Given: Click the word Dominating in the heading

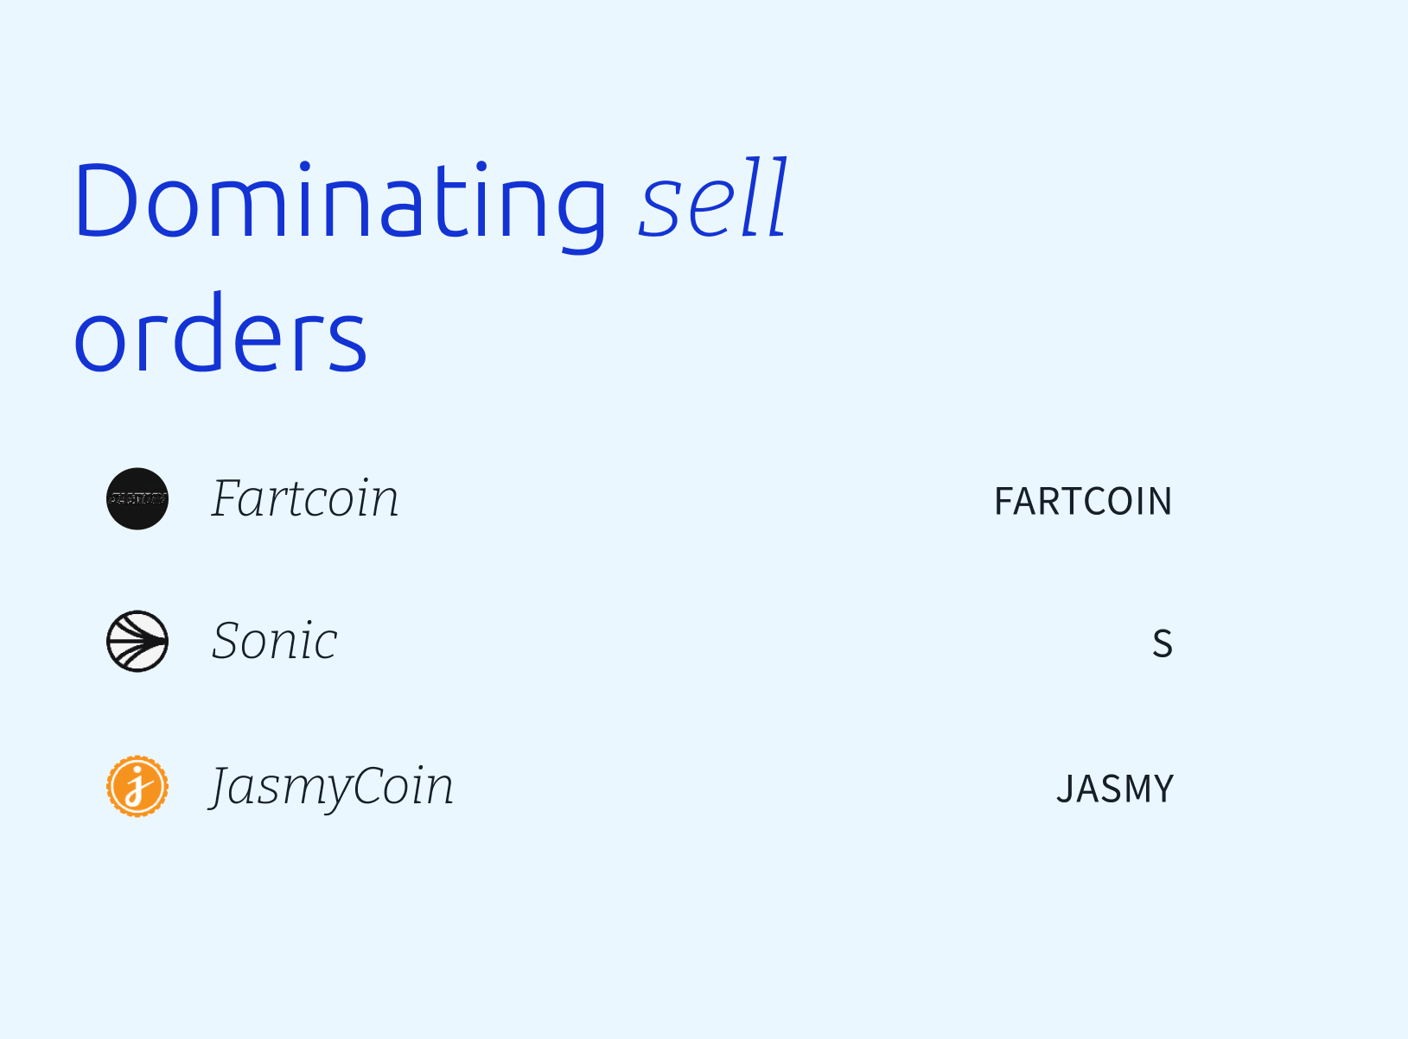Looking at the screenshot, I should pos(341,202).
